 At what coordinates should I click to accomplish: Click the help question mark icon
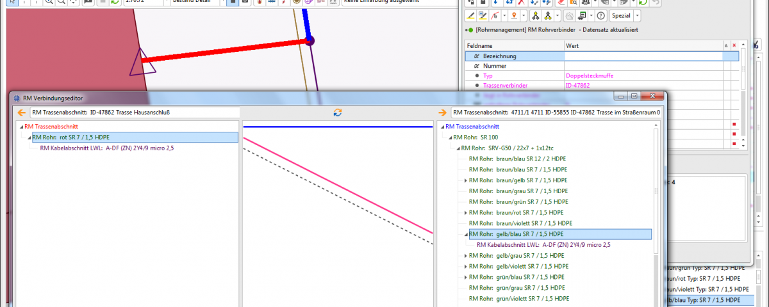pyautogui.click(x=600, y=15)
